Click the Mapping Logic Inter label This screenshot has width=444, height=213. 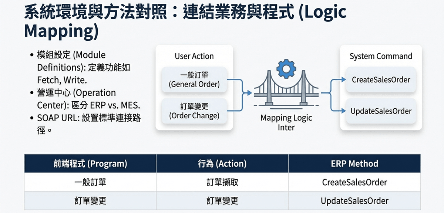point(286,123)
